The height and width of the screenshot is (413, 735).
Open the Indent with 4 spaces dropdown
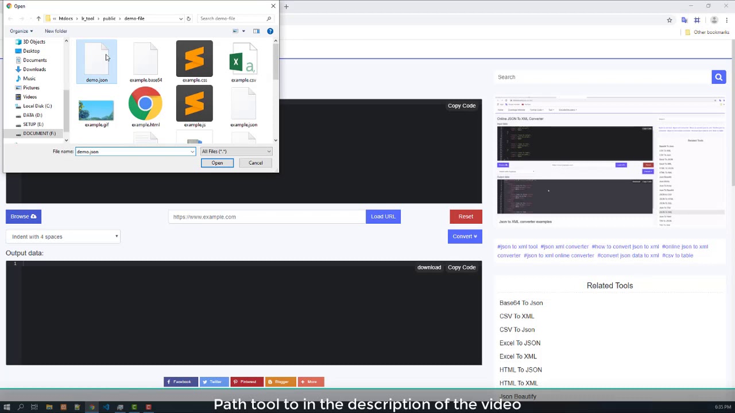coord(63,236)
